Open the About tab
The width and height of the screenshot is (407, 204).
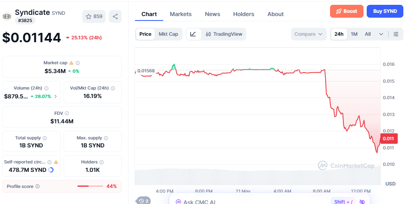275,14
